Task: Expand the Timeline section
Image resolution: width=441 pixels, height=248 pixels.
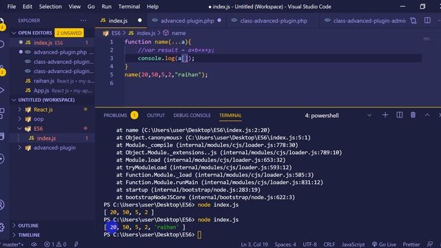Action: click(x=29, y=235)
